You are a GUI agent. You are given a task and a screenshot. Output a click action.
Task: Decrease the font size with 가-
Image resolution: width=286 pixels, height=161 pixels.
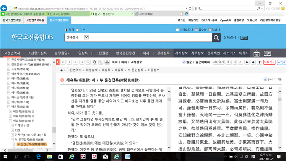pos(240,62)
